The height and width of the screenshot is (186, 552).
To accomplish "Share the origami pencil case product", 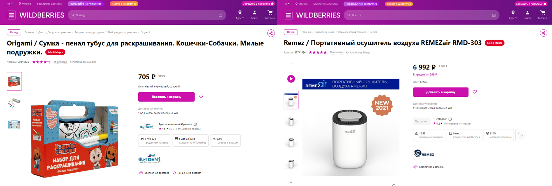I will (x=271, y=33).
